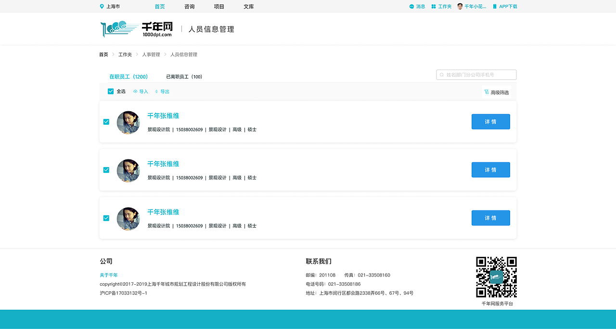Open the 咨询 navigation item
Screen dimensions: 616x329
(190, 7)
